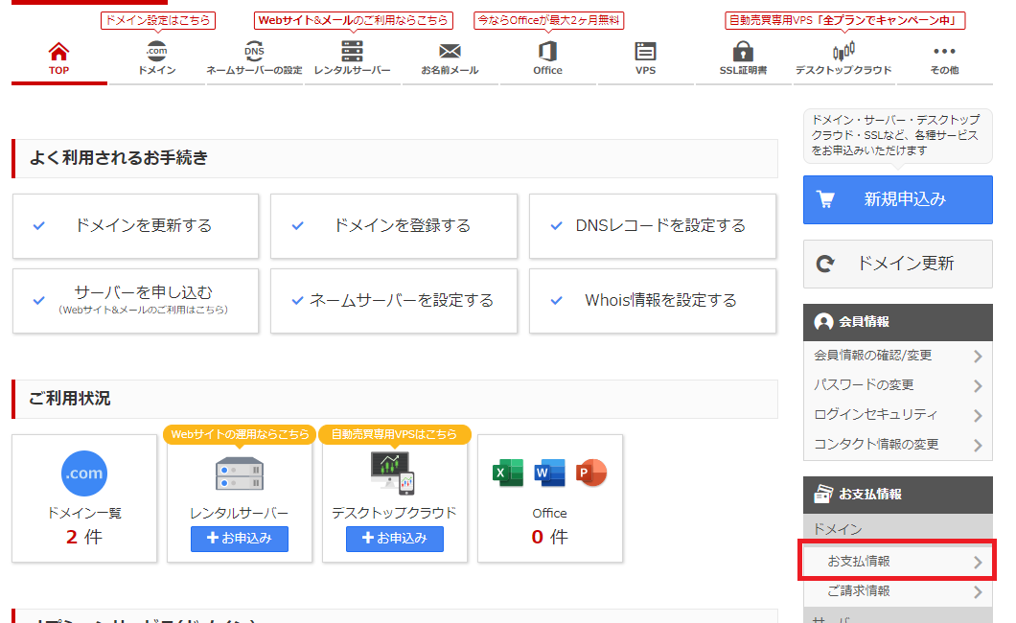
Task: Open the ドメイン .com navigation icon
Action: (156, 52)
